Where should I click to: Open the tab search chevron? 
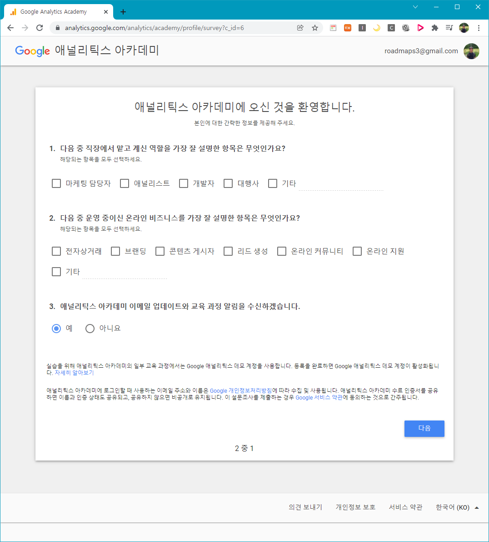pos(415,7)
